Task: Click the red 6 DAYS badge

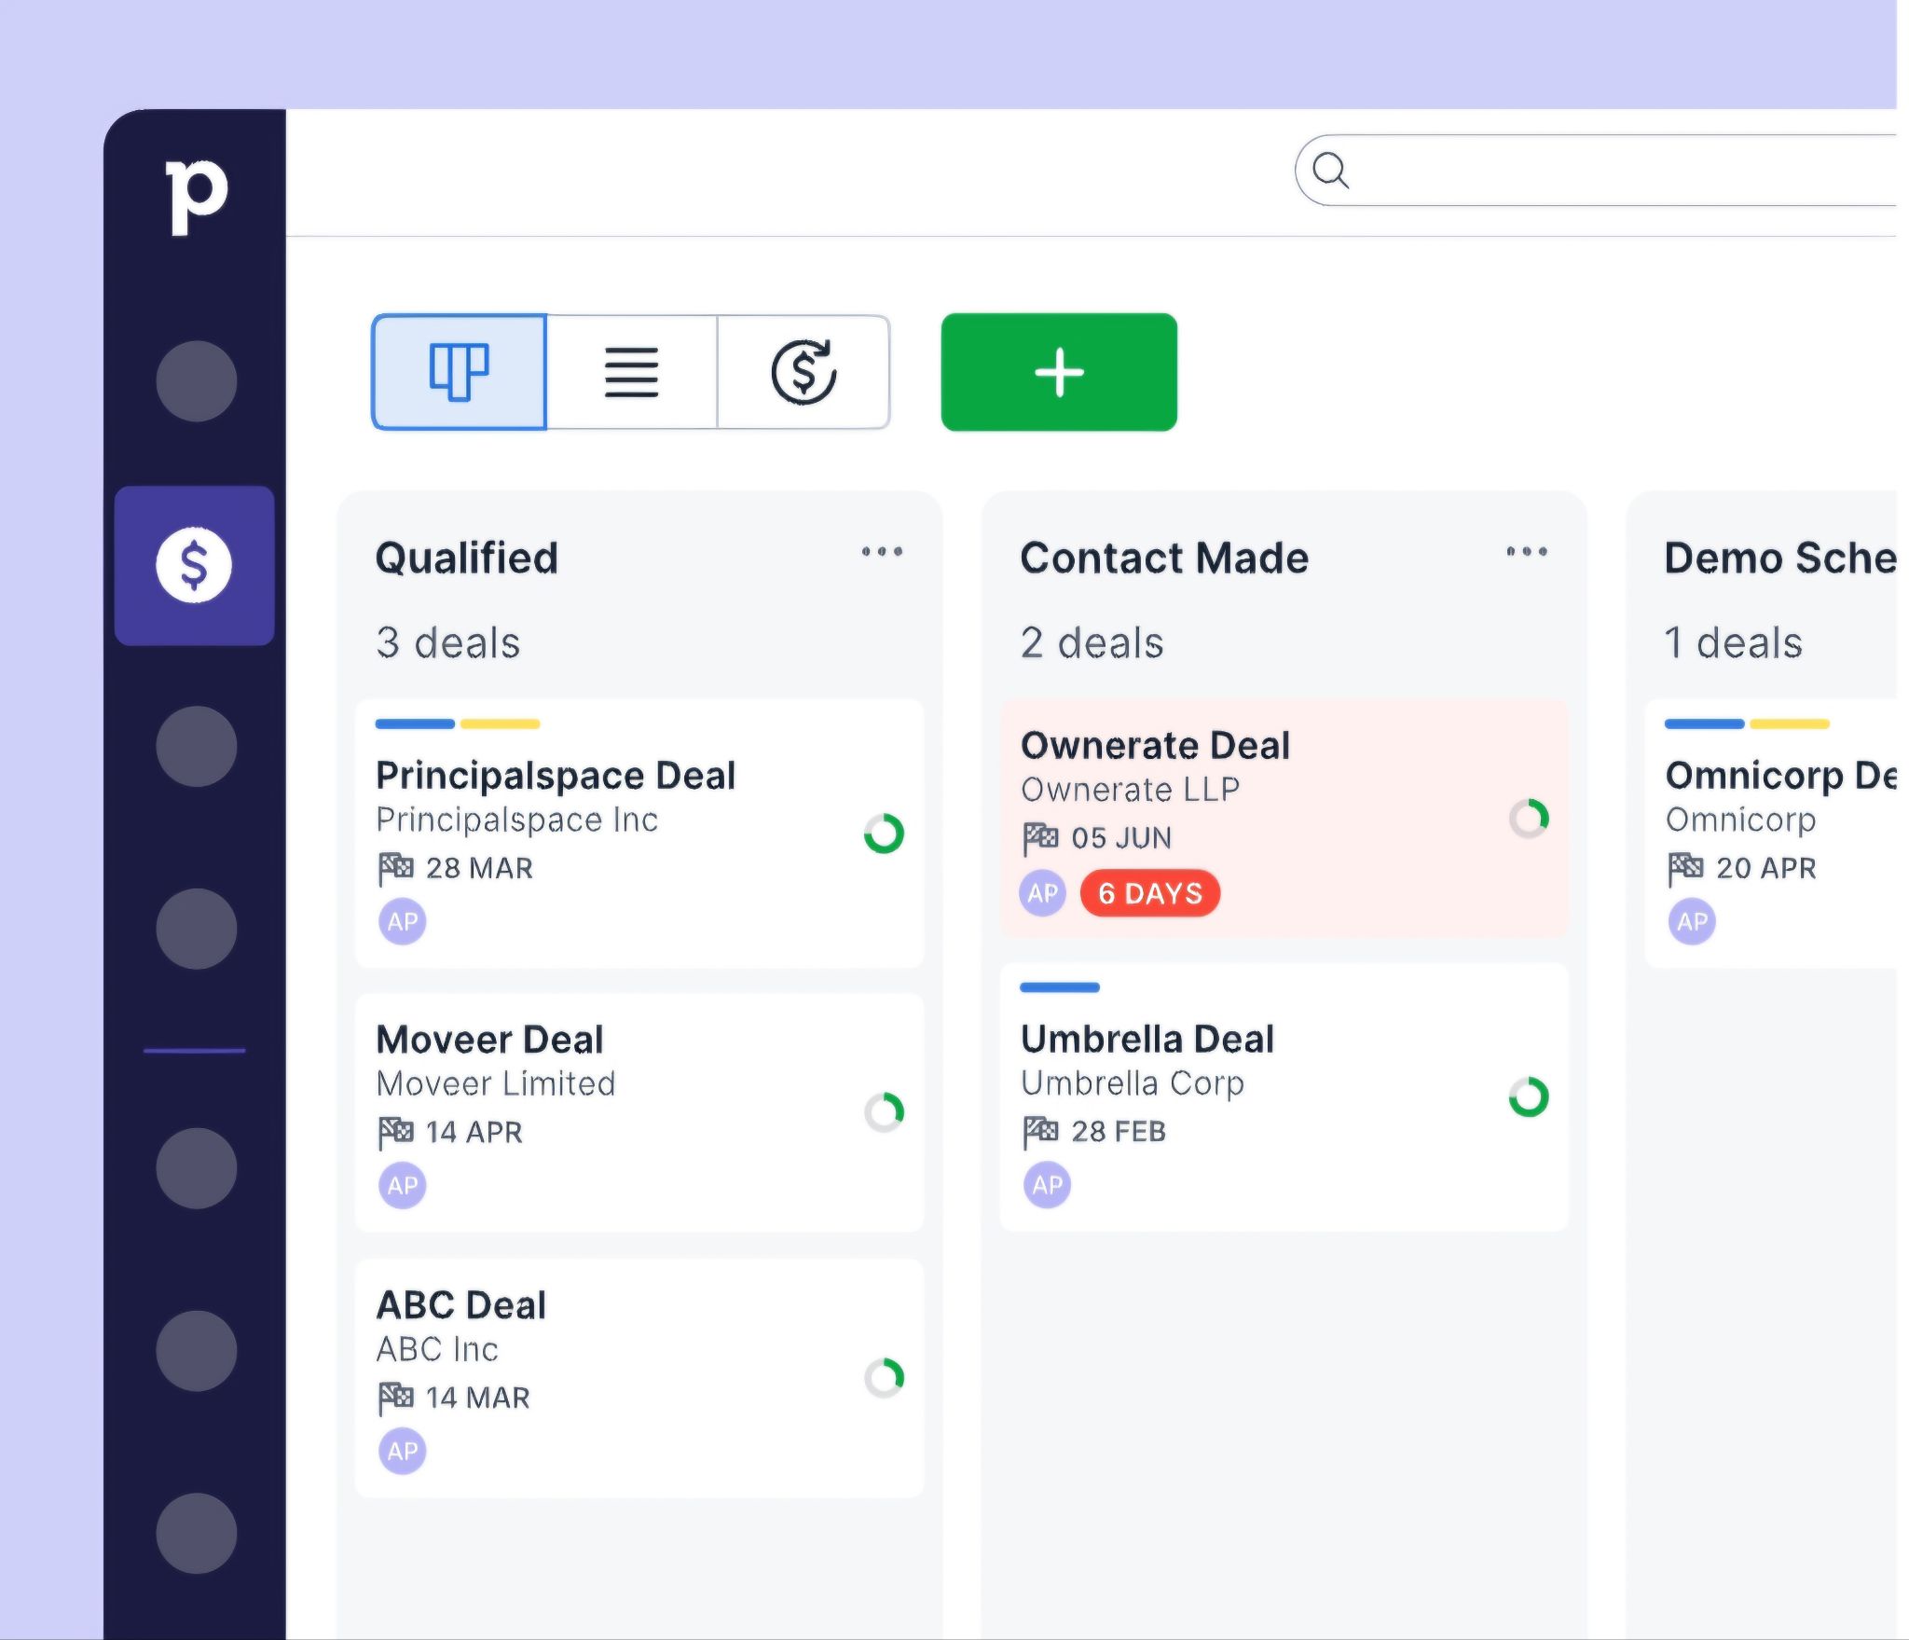Action: click(x=1150, y=893)
